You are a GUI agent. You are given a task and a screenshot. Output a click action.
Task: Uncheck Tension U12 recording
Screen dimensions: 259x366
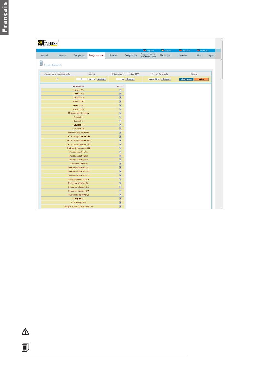(120, 102)
